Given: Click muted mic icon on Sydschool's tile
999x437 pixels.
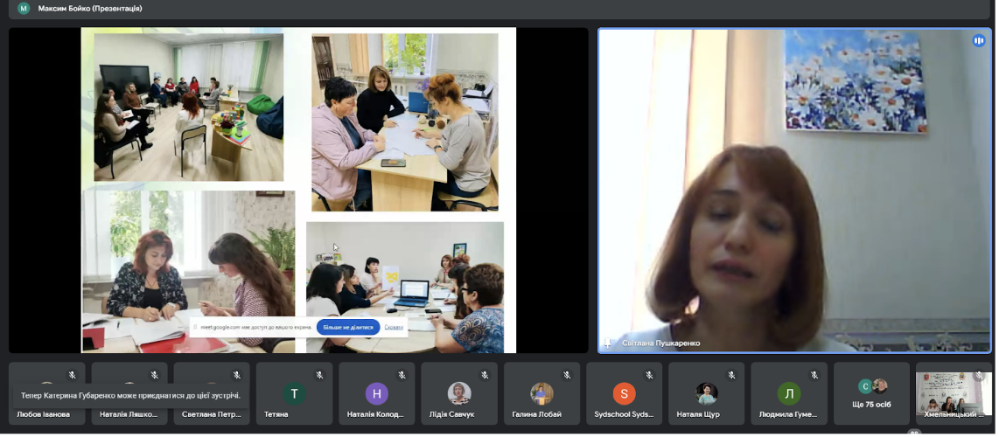Looking at the screenshot, I should tap(649, 375).
